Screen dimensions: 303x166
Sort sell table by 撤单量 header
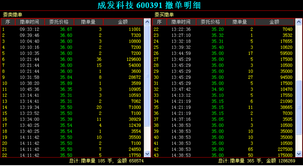click(89, 22)
